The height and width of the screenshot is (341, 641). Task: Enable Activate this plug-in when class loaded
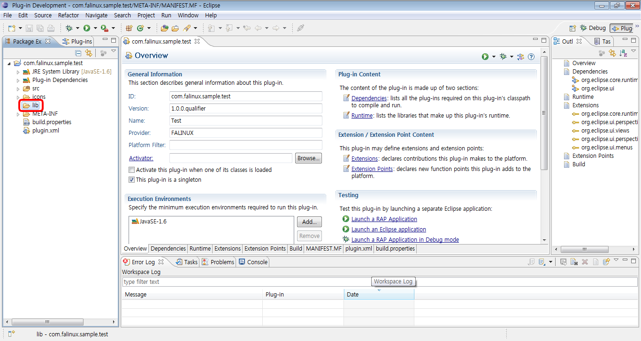click(132, 170)
